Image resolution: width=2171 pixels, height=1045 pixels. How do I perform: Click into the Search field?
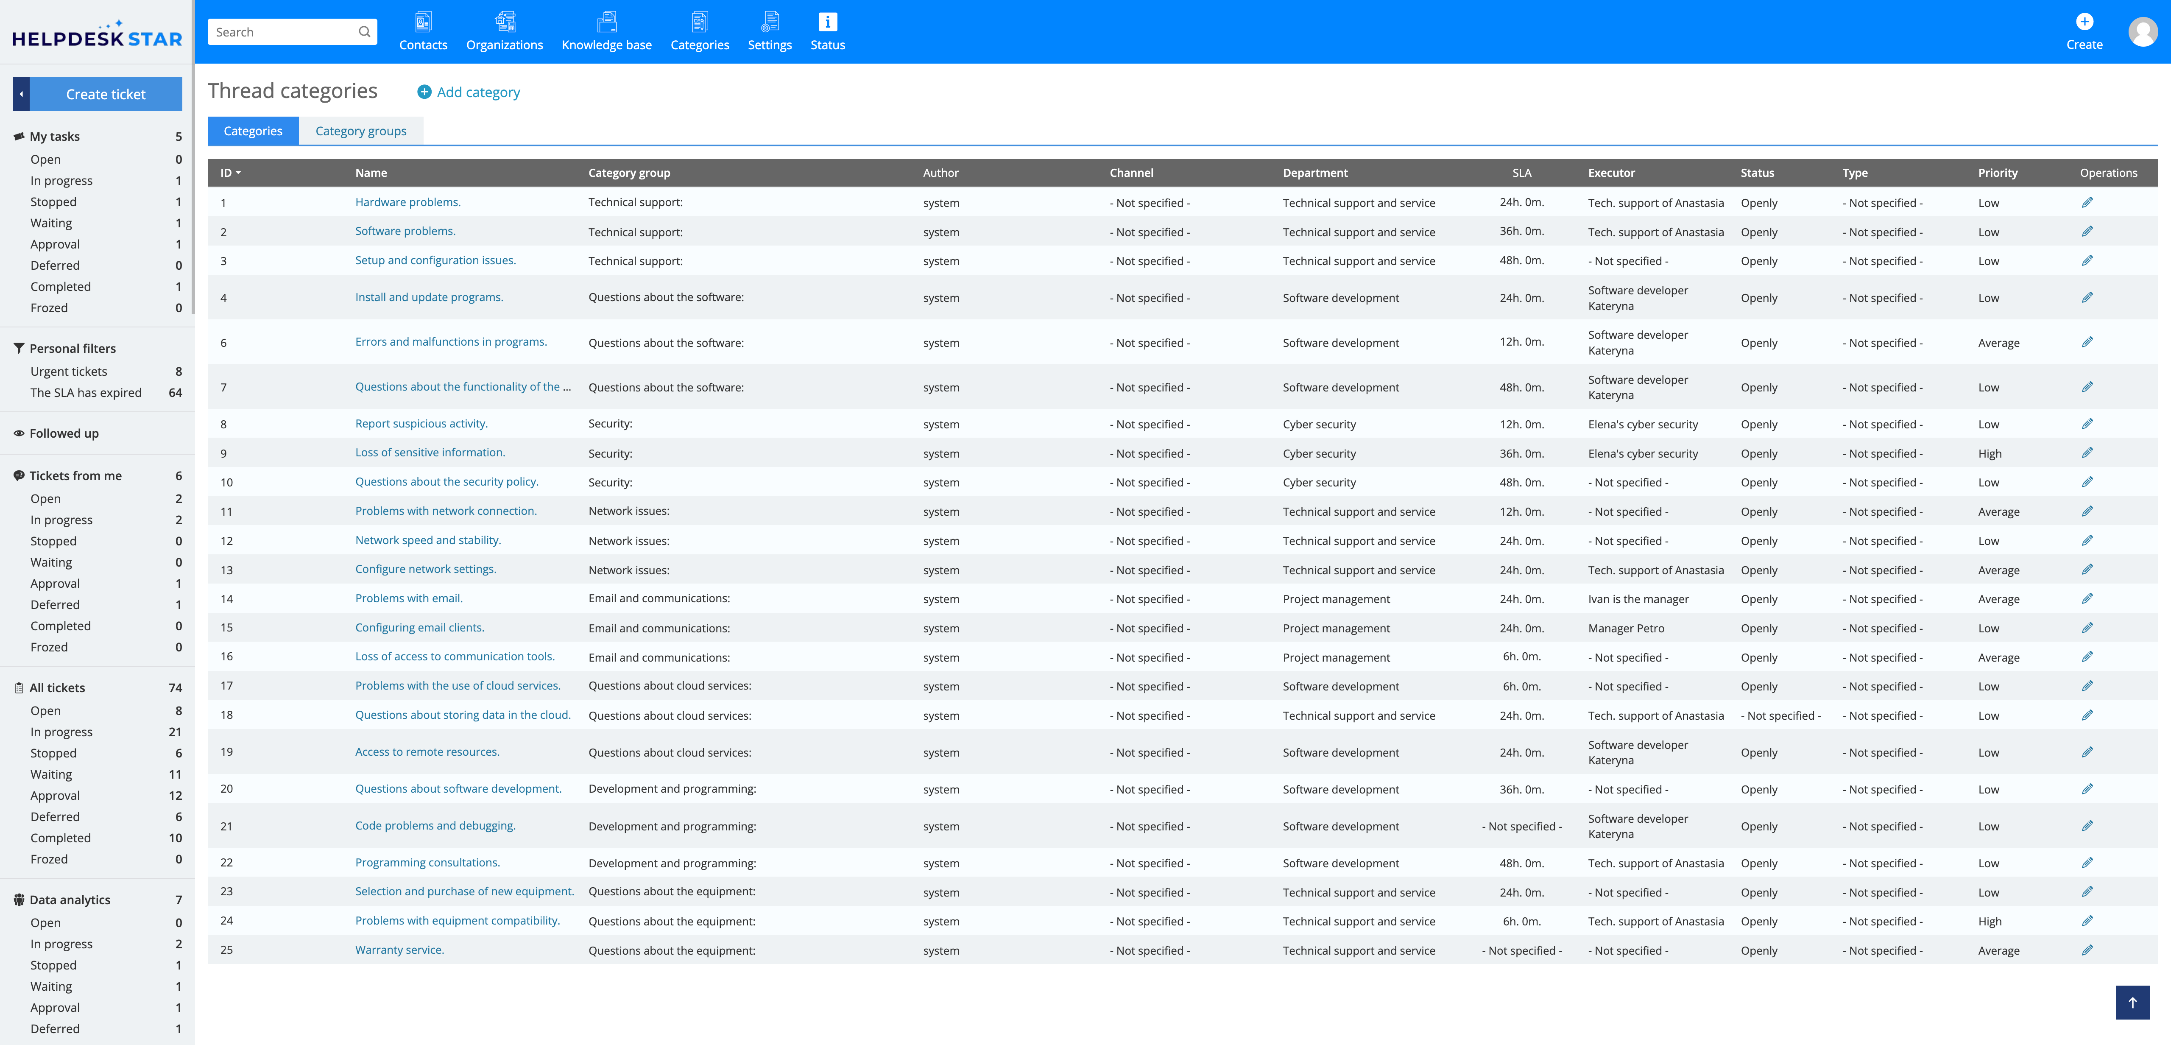tap(283, 32)
